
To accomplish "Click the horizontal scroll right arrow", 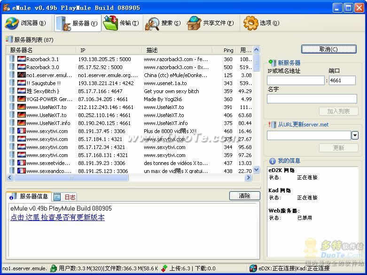I will tap(248, 178).
